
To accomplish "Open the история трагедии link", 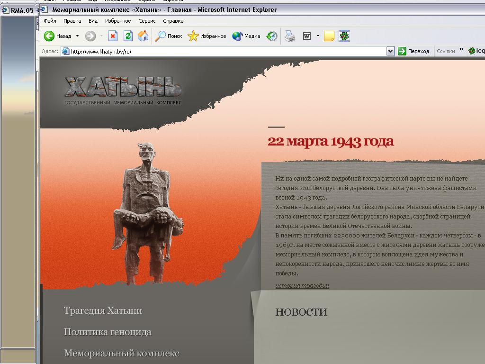I will click(x=302, y=285).
